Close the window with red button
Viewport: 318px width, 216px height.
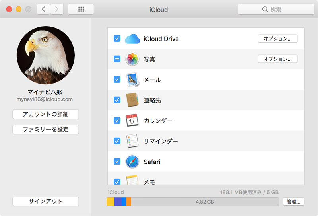pyautogui.click(x=9, y=9)
